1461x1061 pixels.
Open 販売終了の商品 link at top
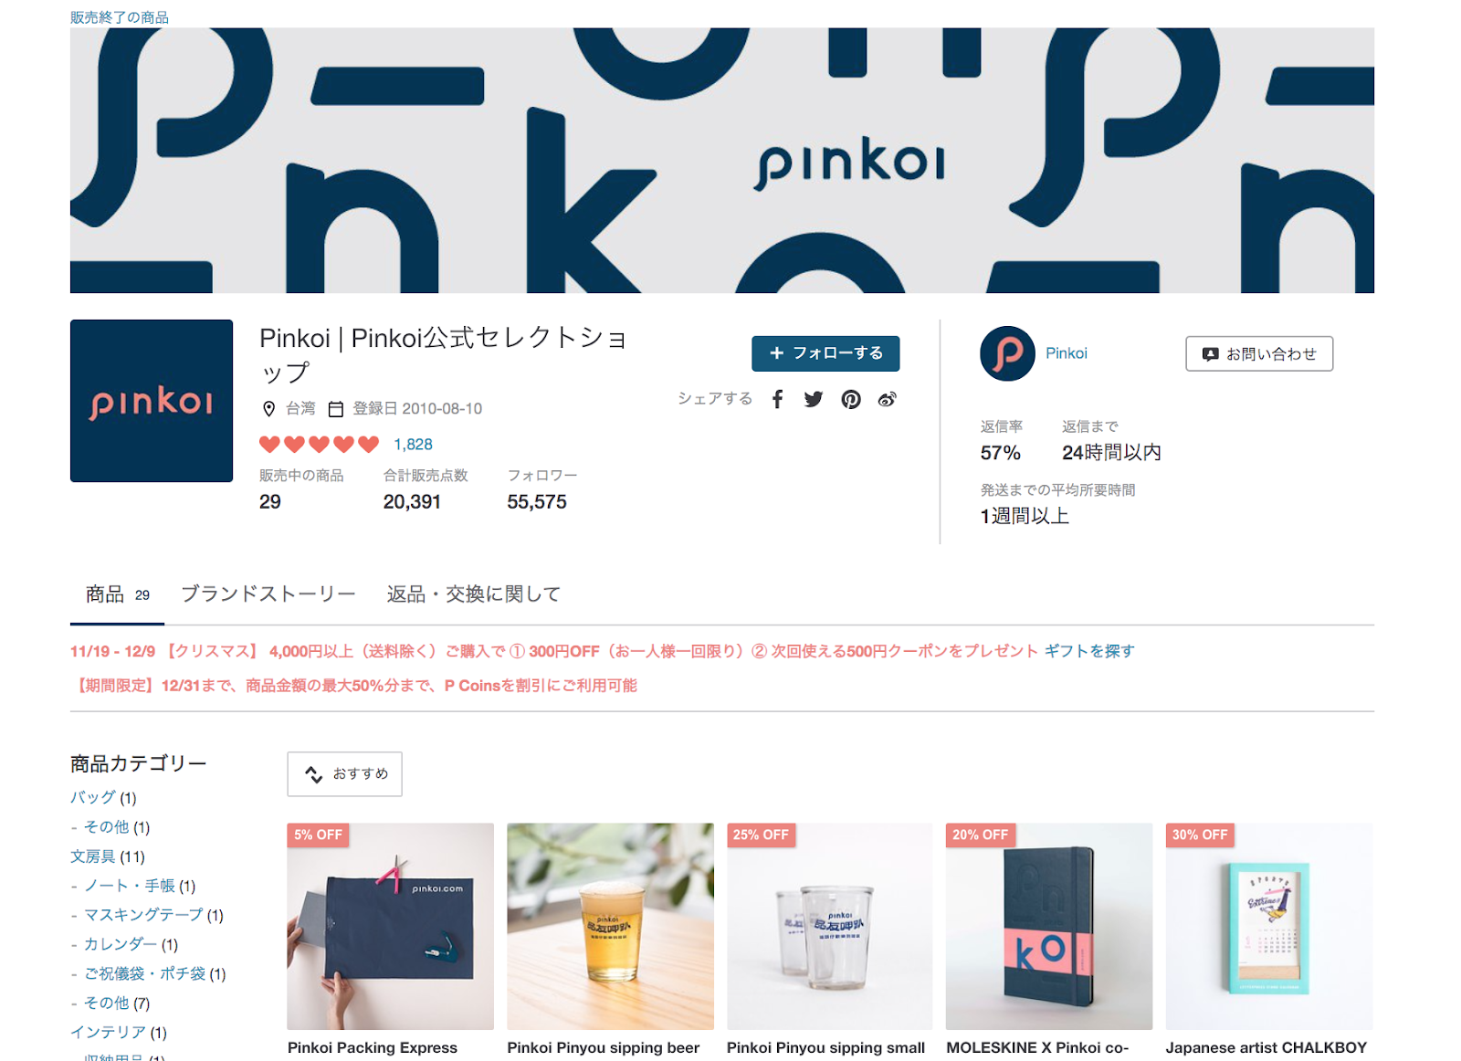(x=120, y=17)
